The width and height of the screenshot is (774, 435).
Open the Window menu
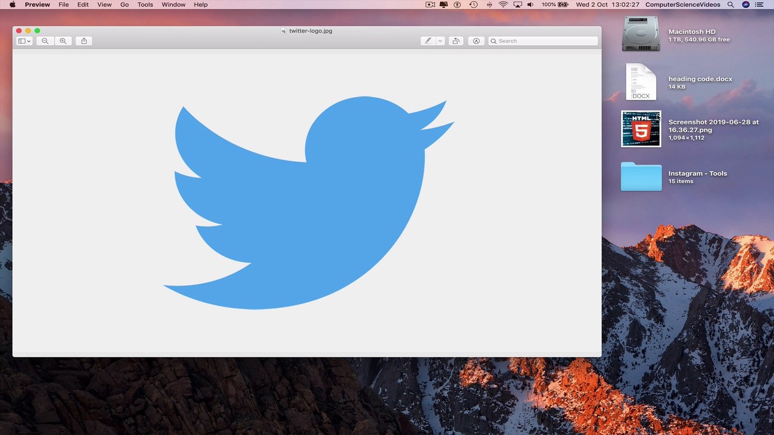(x=174, y=4)
